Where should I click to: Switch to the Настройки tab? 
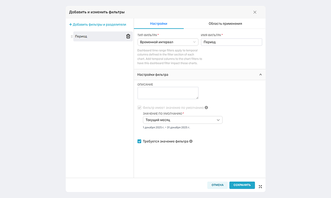159,23
